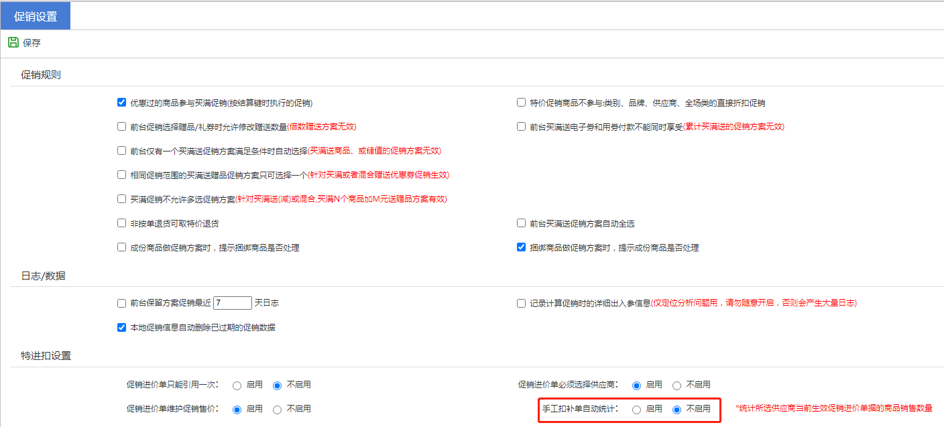
Task: Enable 记录计算促销时的详细出入参信息 checkbox
Action: [x=521, y=303]
